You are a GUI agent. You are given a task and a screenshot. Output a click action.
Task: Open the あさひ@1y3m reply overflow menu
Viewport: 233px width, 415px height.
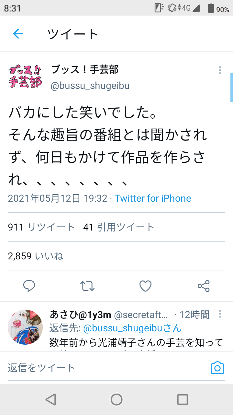click(x=220, y=314)
